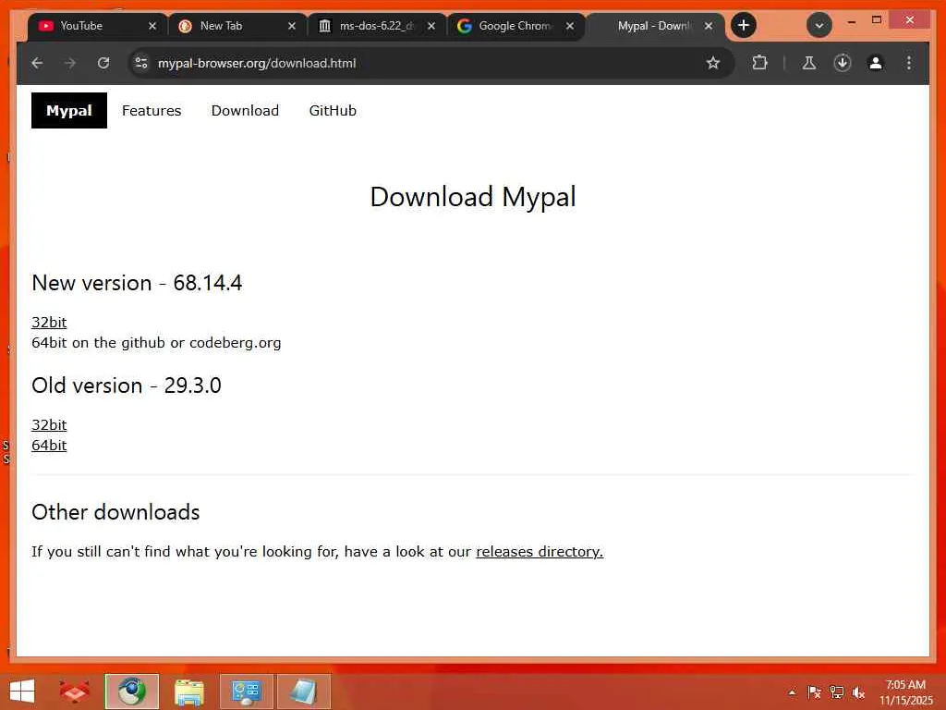Expand the tab search dropdown
Image resolution: width=946 pixels, height=710 pixels.
[819, 25]
